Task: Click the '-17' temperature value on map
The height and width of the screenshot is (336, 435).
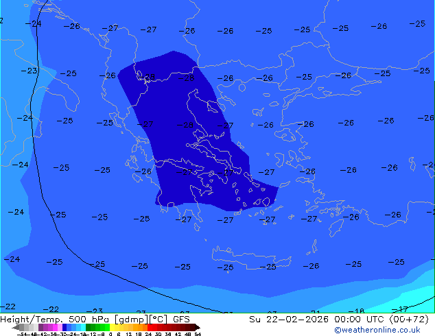Action: coord(399,309)
